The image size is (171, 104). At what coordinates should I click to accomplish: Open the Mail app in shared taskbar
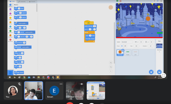29,77
